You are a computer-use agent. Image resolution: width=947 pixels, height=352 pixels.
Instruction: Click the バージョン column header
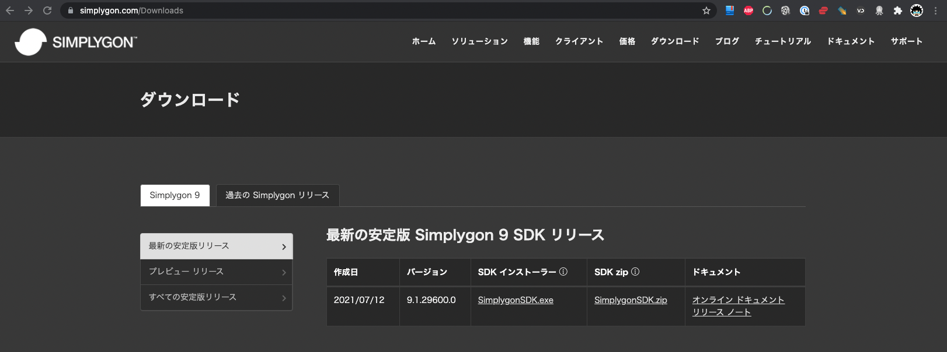(x=427, y=272)
